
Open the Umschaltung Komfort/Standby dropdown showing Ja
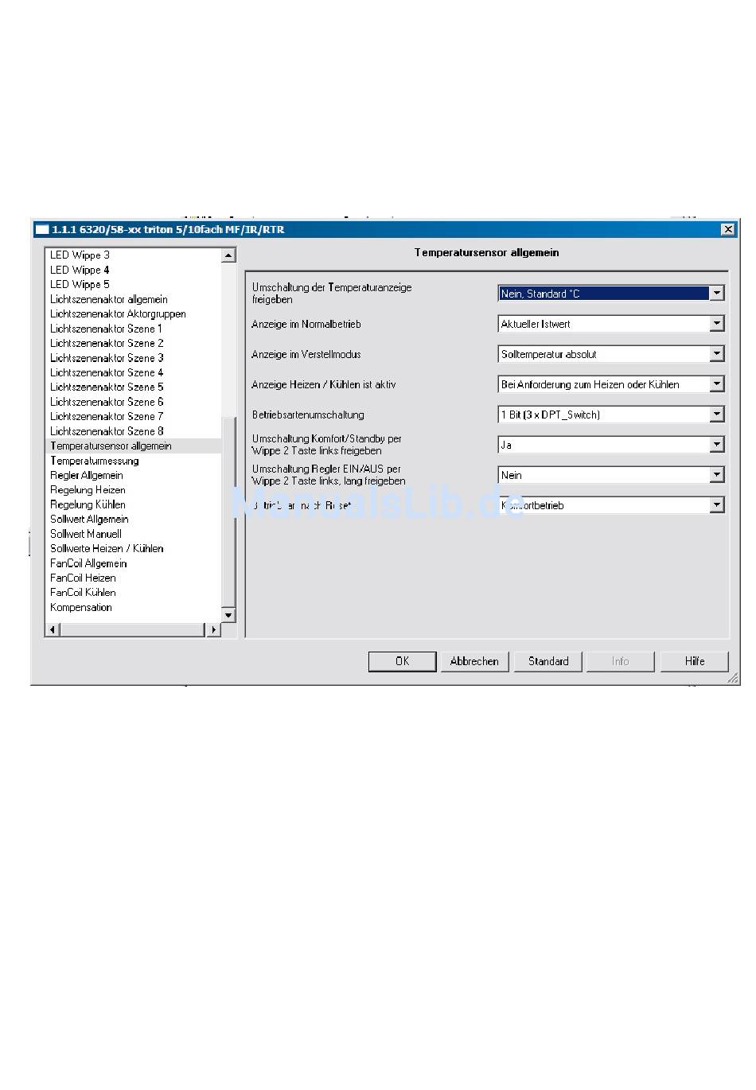611,445
